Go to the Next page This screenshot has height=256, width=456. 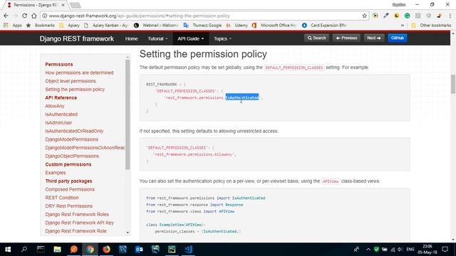pyautogui.click(x=373, y=38)
